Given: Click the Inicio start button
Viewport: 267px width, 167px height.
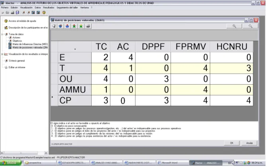Looking at the screenshot, I should pyautogui.click(x=10, y=163).
